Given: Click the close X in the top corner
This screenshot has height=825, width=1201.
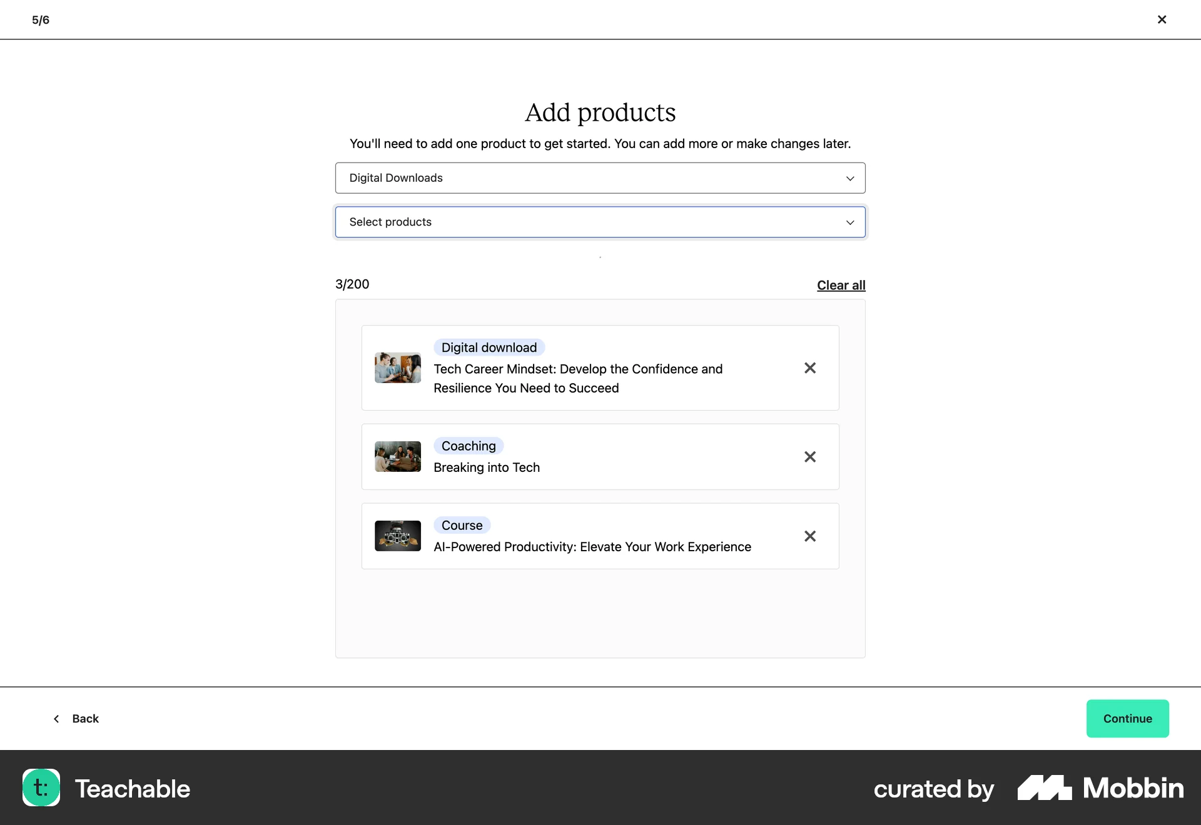Looking at the screenshot, I should tap(1162, 19).
